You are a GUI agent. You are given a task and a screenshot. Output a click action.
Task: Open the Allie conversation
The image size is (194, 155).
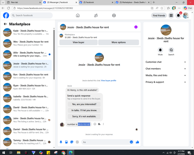click(x=27, y=54)
